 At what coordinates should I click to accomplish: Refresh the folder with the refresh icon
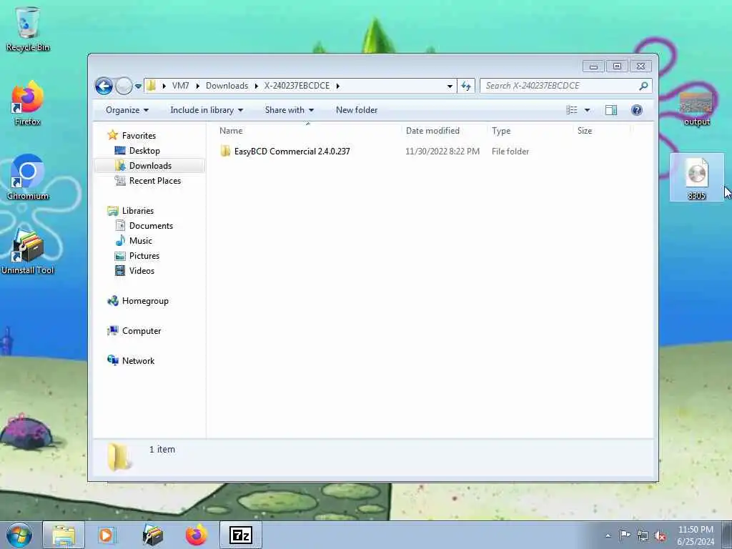click(466, 86)
